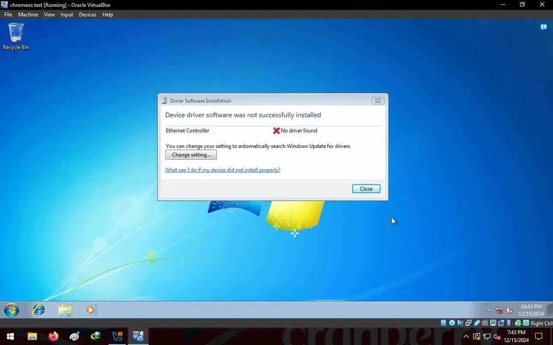Click the VirtualBox hard disk activity indicator
This screenshot has height=345, width=553.
(443, 323)
